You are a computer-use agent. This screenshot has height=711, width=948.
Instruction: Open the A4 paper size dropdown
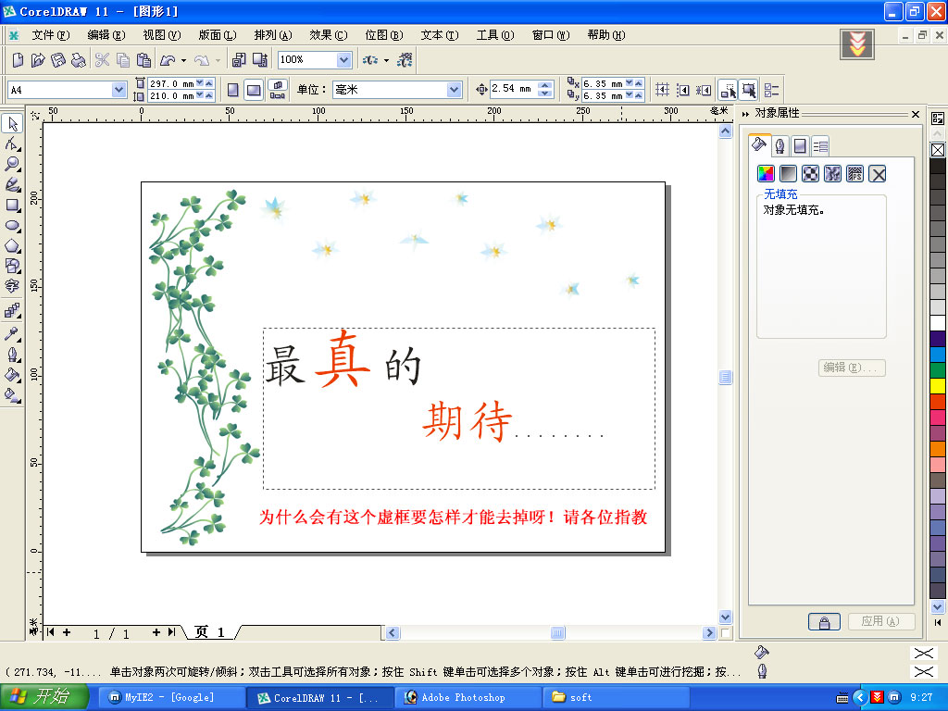click(x=118, y=90)
